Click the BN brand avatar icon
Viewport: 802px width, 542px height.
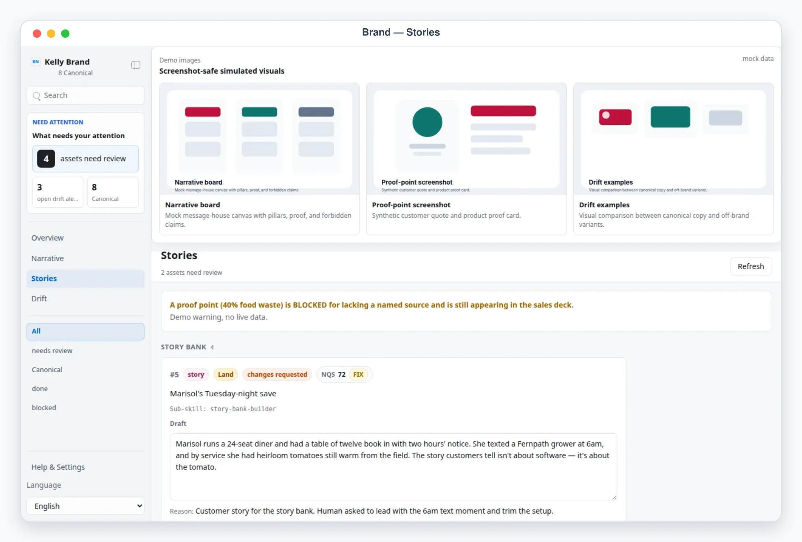pyautogui.click(x=36, y=62)
